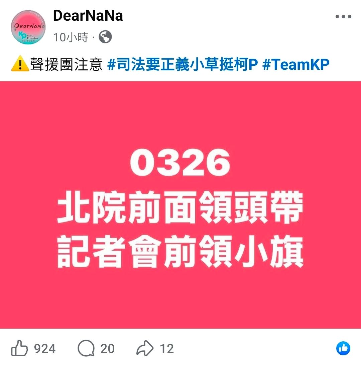Screen dimensions: 361x366
Task: View the 20 comments count
Action: 107,349
